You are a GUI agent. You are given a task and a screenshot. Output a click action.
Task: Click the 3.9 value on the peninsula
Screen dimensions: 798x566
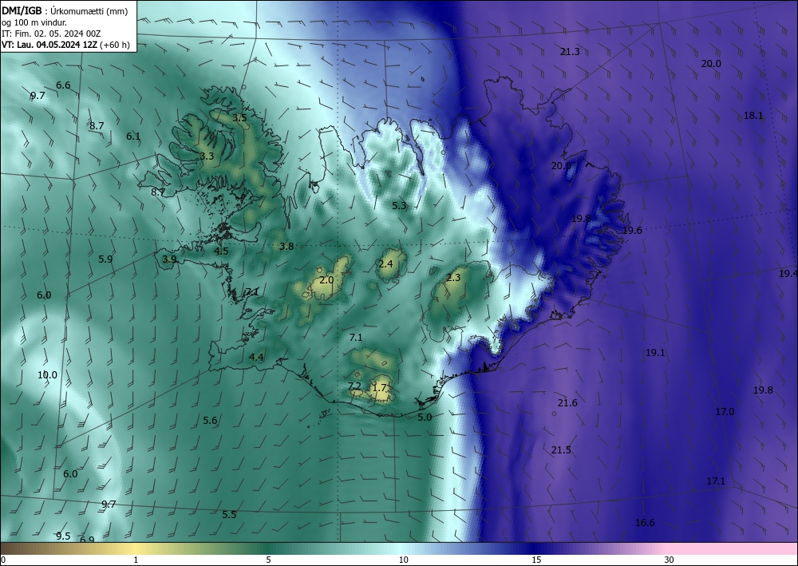pos(169,259)
